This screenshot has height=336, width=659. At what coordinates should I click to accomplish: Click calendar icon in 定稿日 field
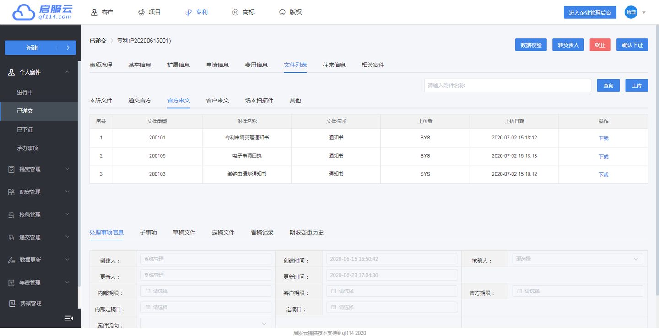334,307
